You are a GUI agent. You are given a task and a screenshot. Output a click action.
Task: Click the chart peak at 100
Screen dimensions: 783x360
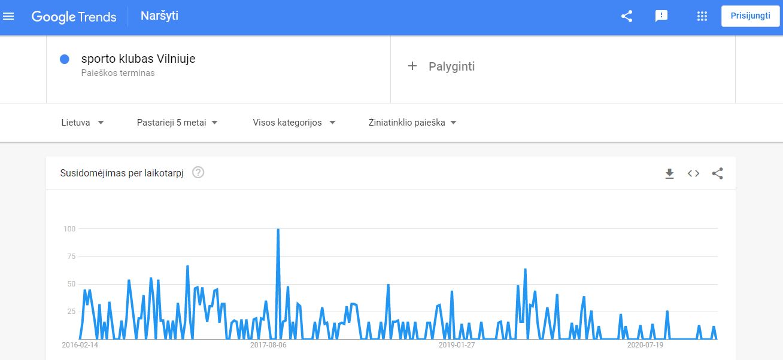(278, 230)
